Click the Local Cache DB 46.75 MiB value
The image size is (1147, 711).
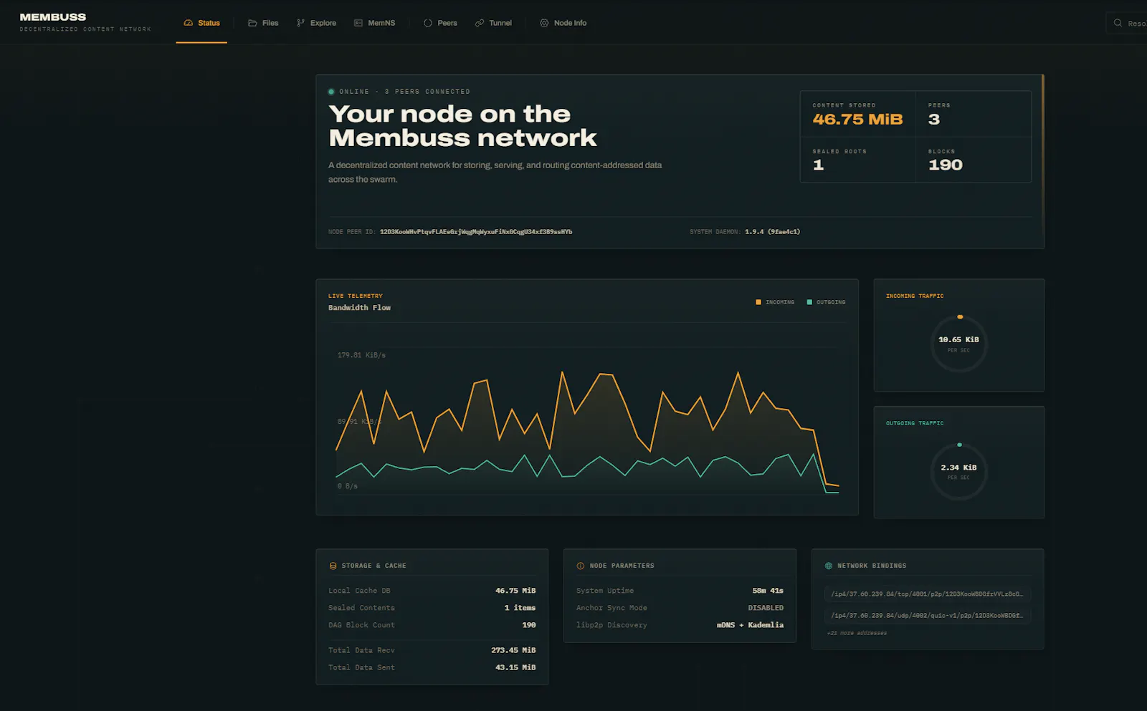pos(515,591)
